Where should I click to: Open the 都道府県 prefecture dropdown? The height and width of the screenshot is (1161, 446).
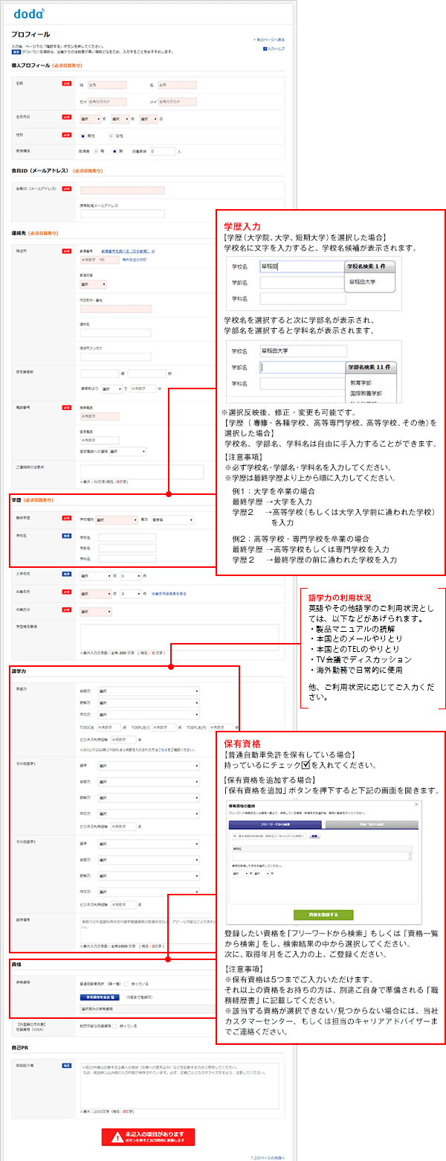[x=93, y=284]
